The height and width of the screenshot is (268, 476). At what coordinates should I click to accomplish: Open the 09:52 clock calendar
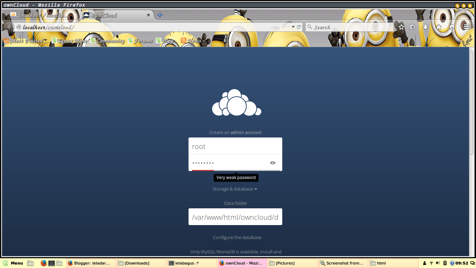point(462,263)
